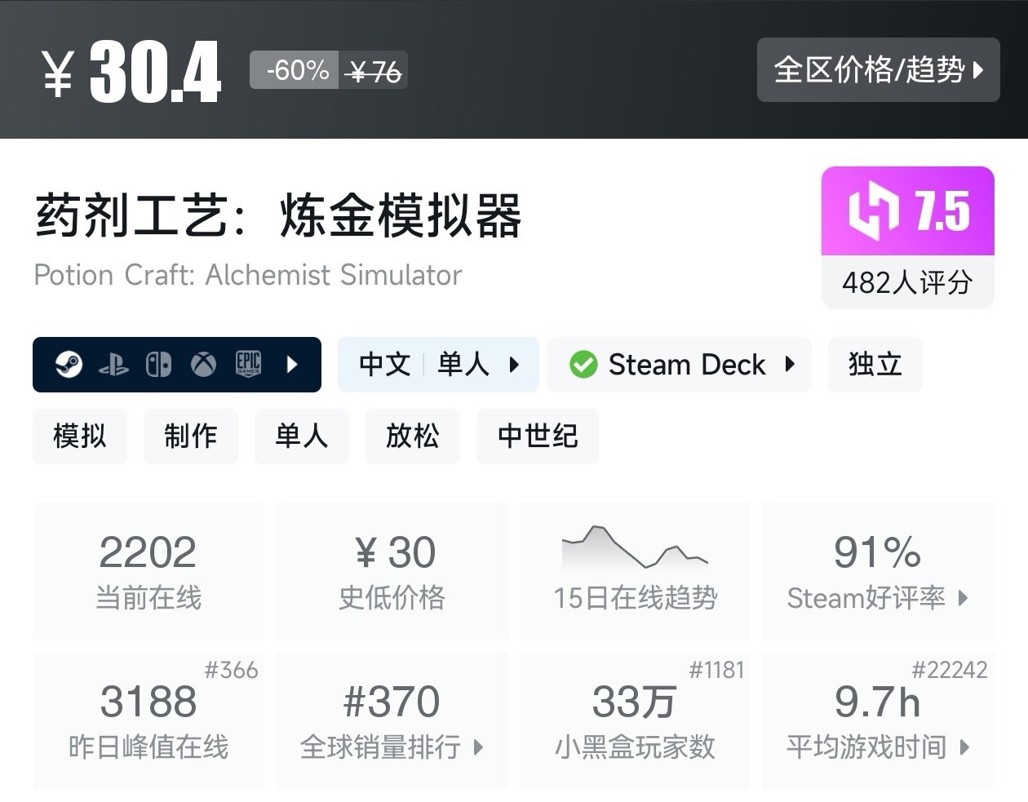Click the Heybox logo in score badge
The height and width of the screenshot is (802, 1028).
pos(873,211)
